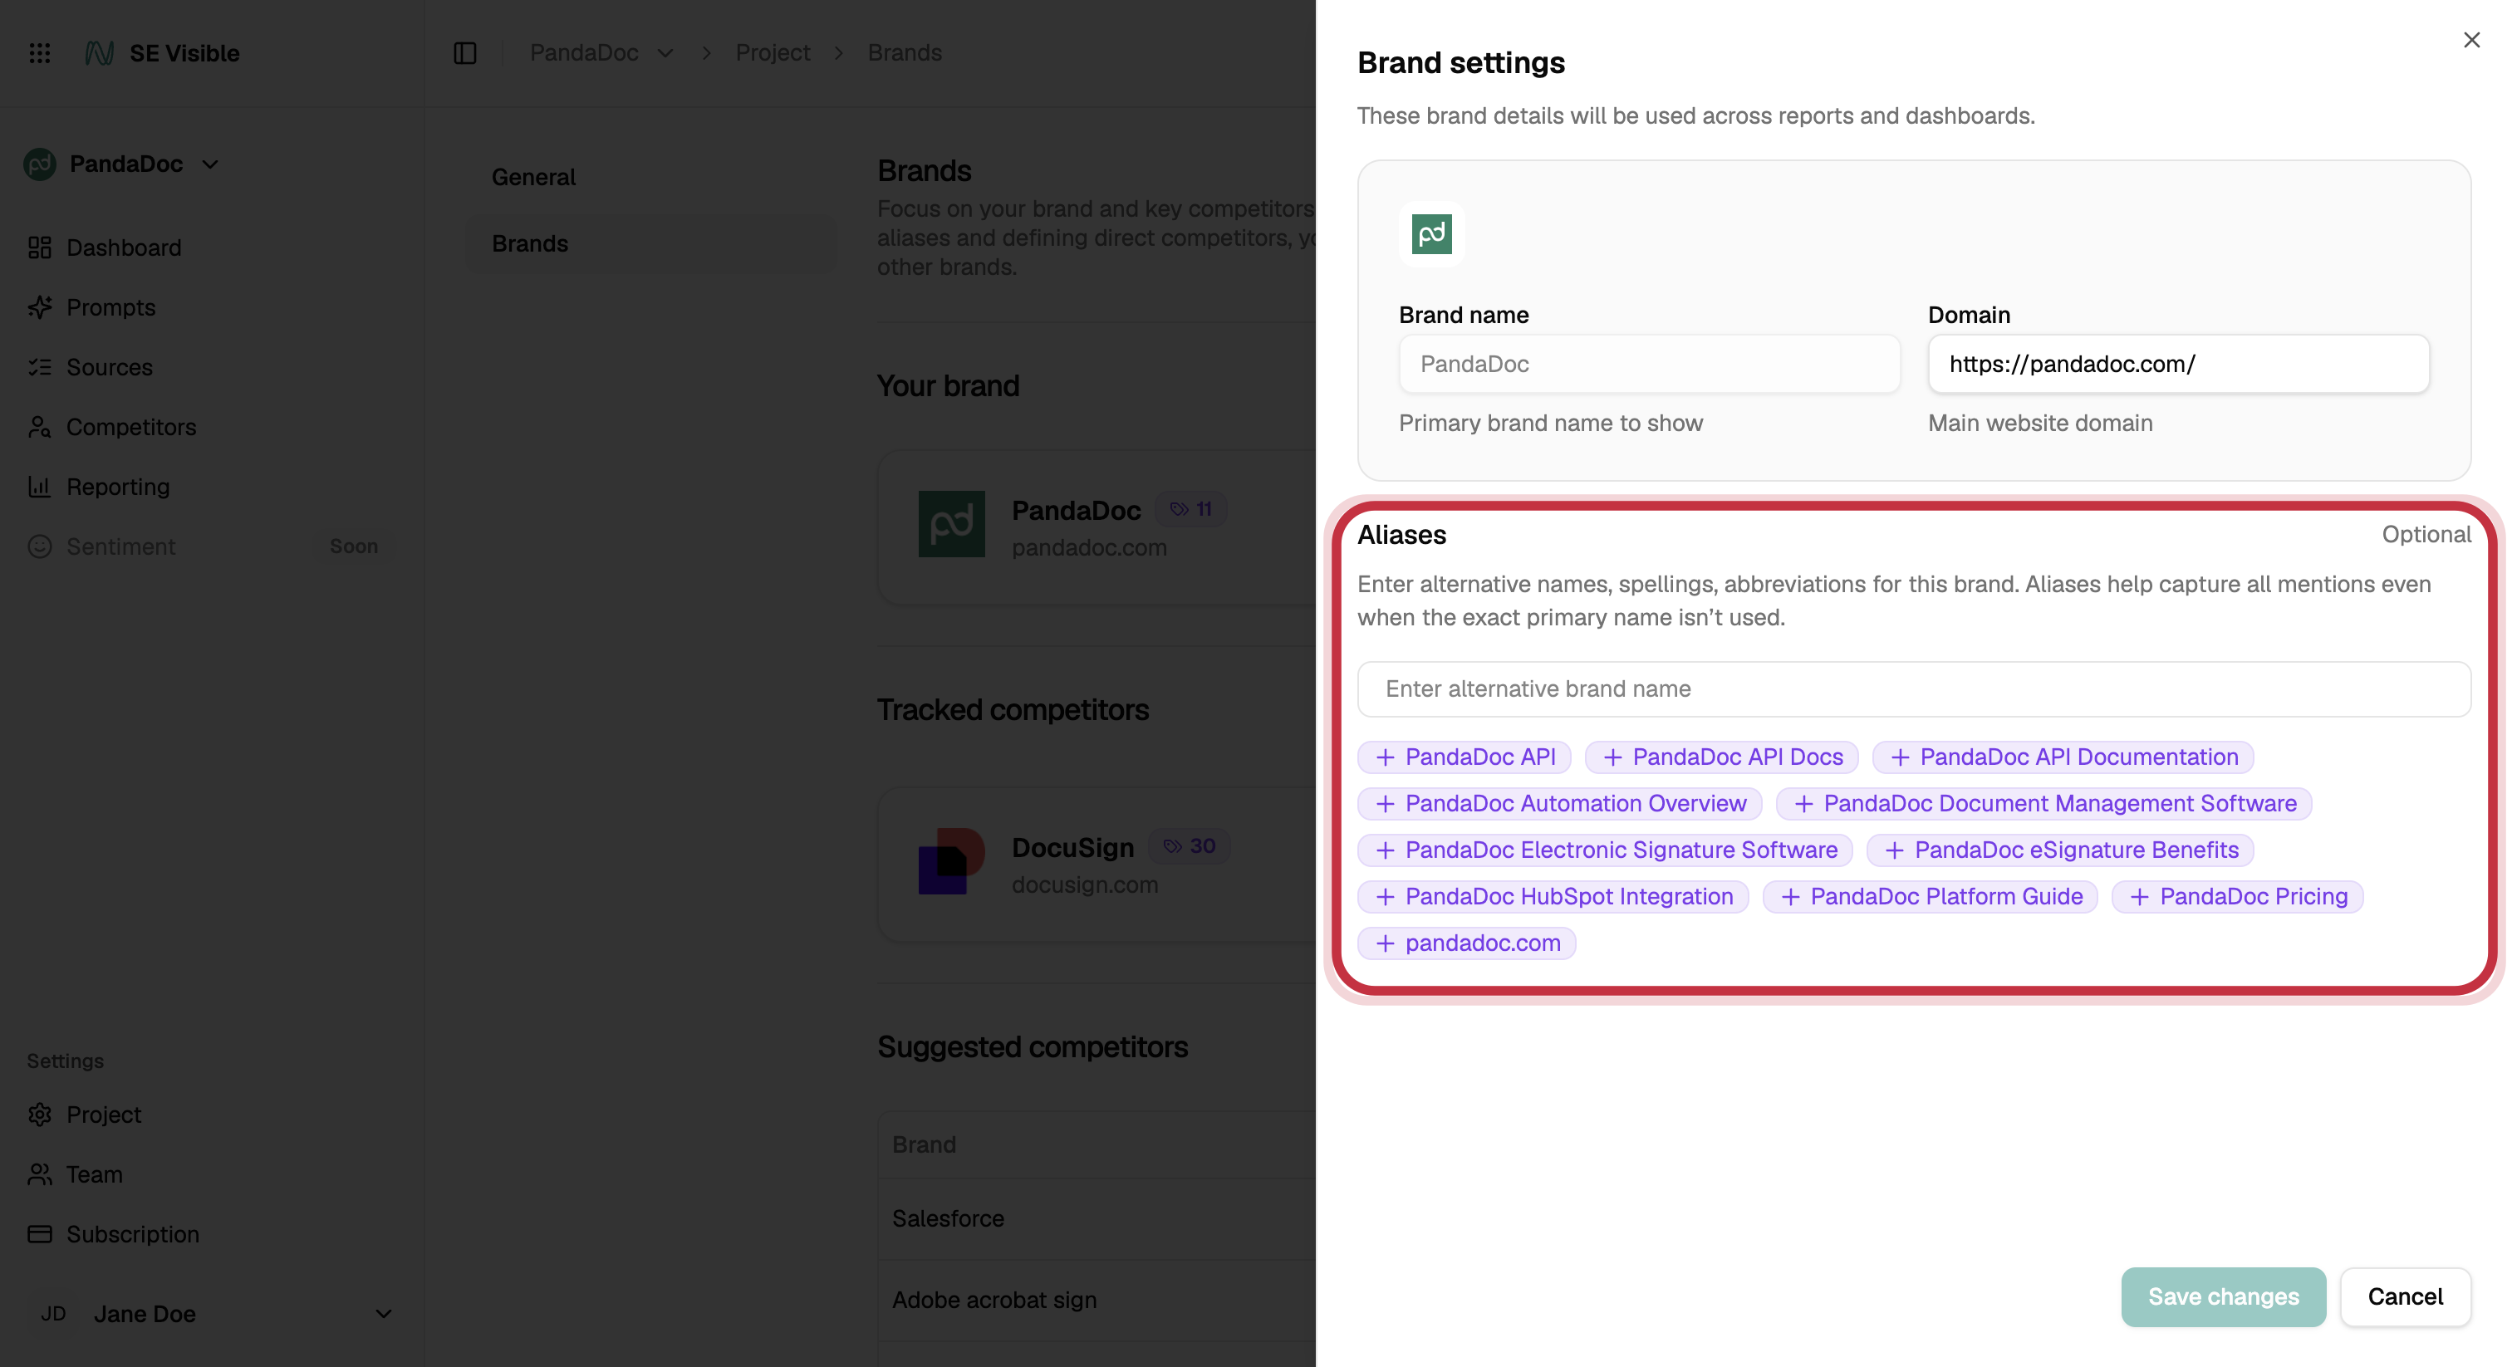Click the Sources list icon

[x=40, y=366]
